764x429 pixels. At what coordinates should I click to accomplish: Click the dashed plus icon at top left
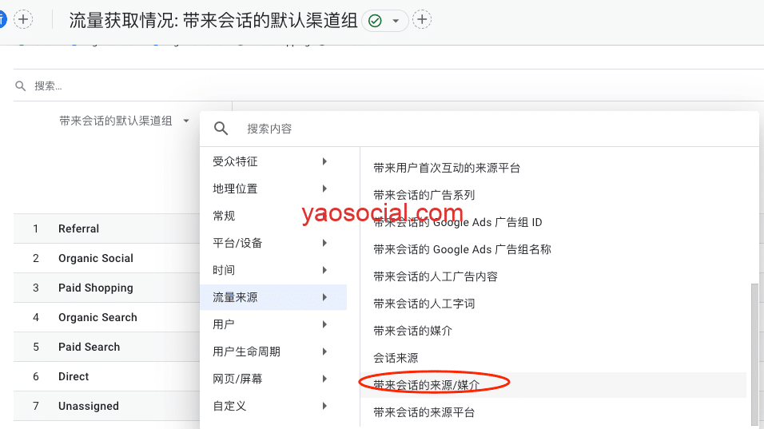[24, 20]
